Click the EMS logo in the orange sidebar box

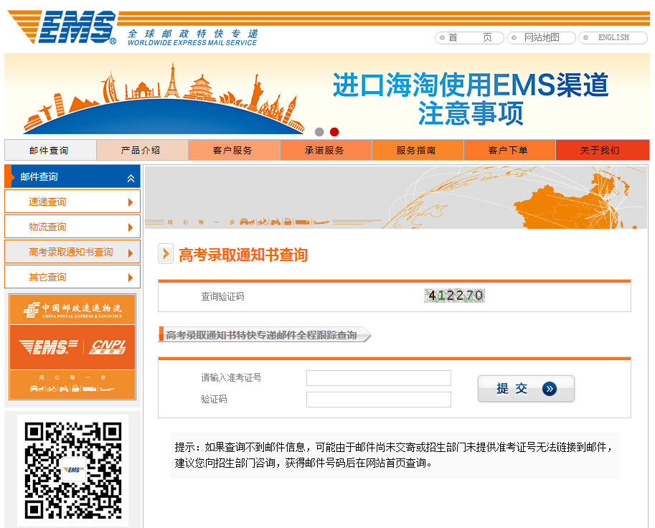pos(49,346)
